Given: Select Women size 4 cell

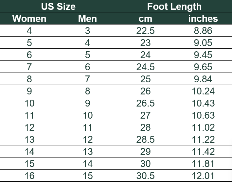Looking at the screenshot, I should tap(29, 31).
